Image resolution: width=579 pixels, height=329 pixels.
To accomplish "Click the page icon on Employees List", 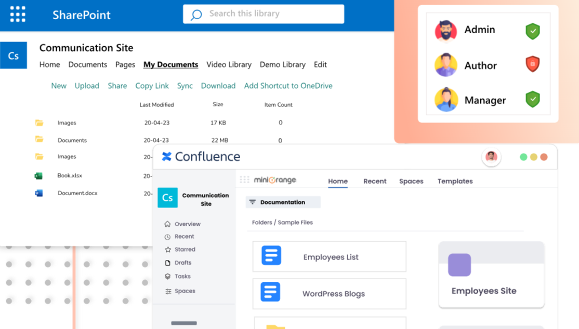I will (x=271, y=255).
